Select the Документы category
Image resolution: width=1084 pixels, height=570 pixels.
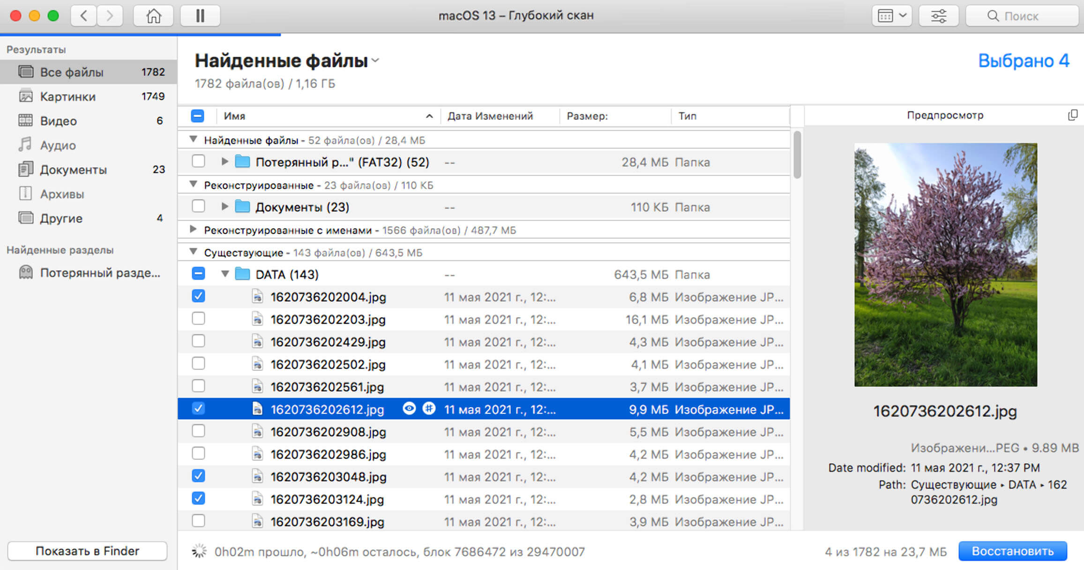(x=73, y=170)
